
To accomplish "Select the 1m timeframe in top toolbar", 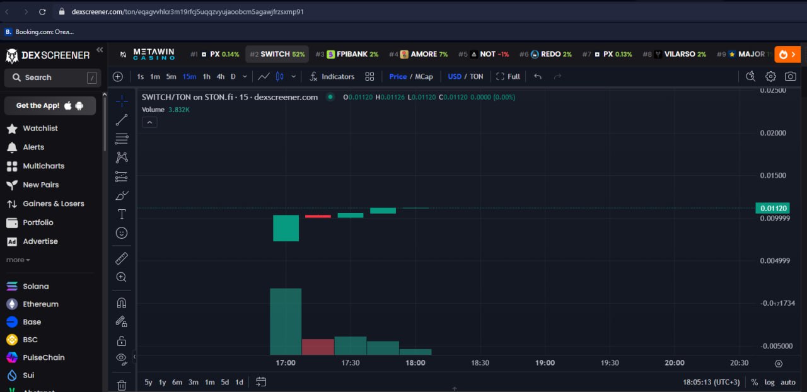I will tap(155, 76).
